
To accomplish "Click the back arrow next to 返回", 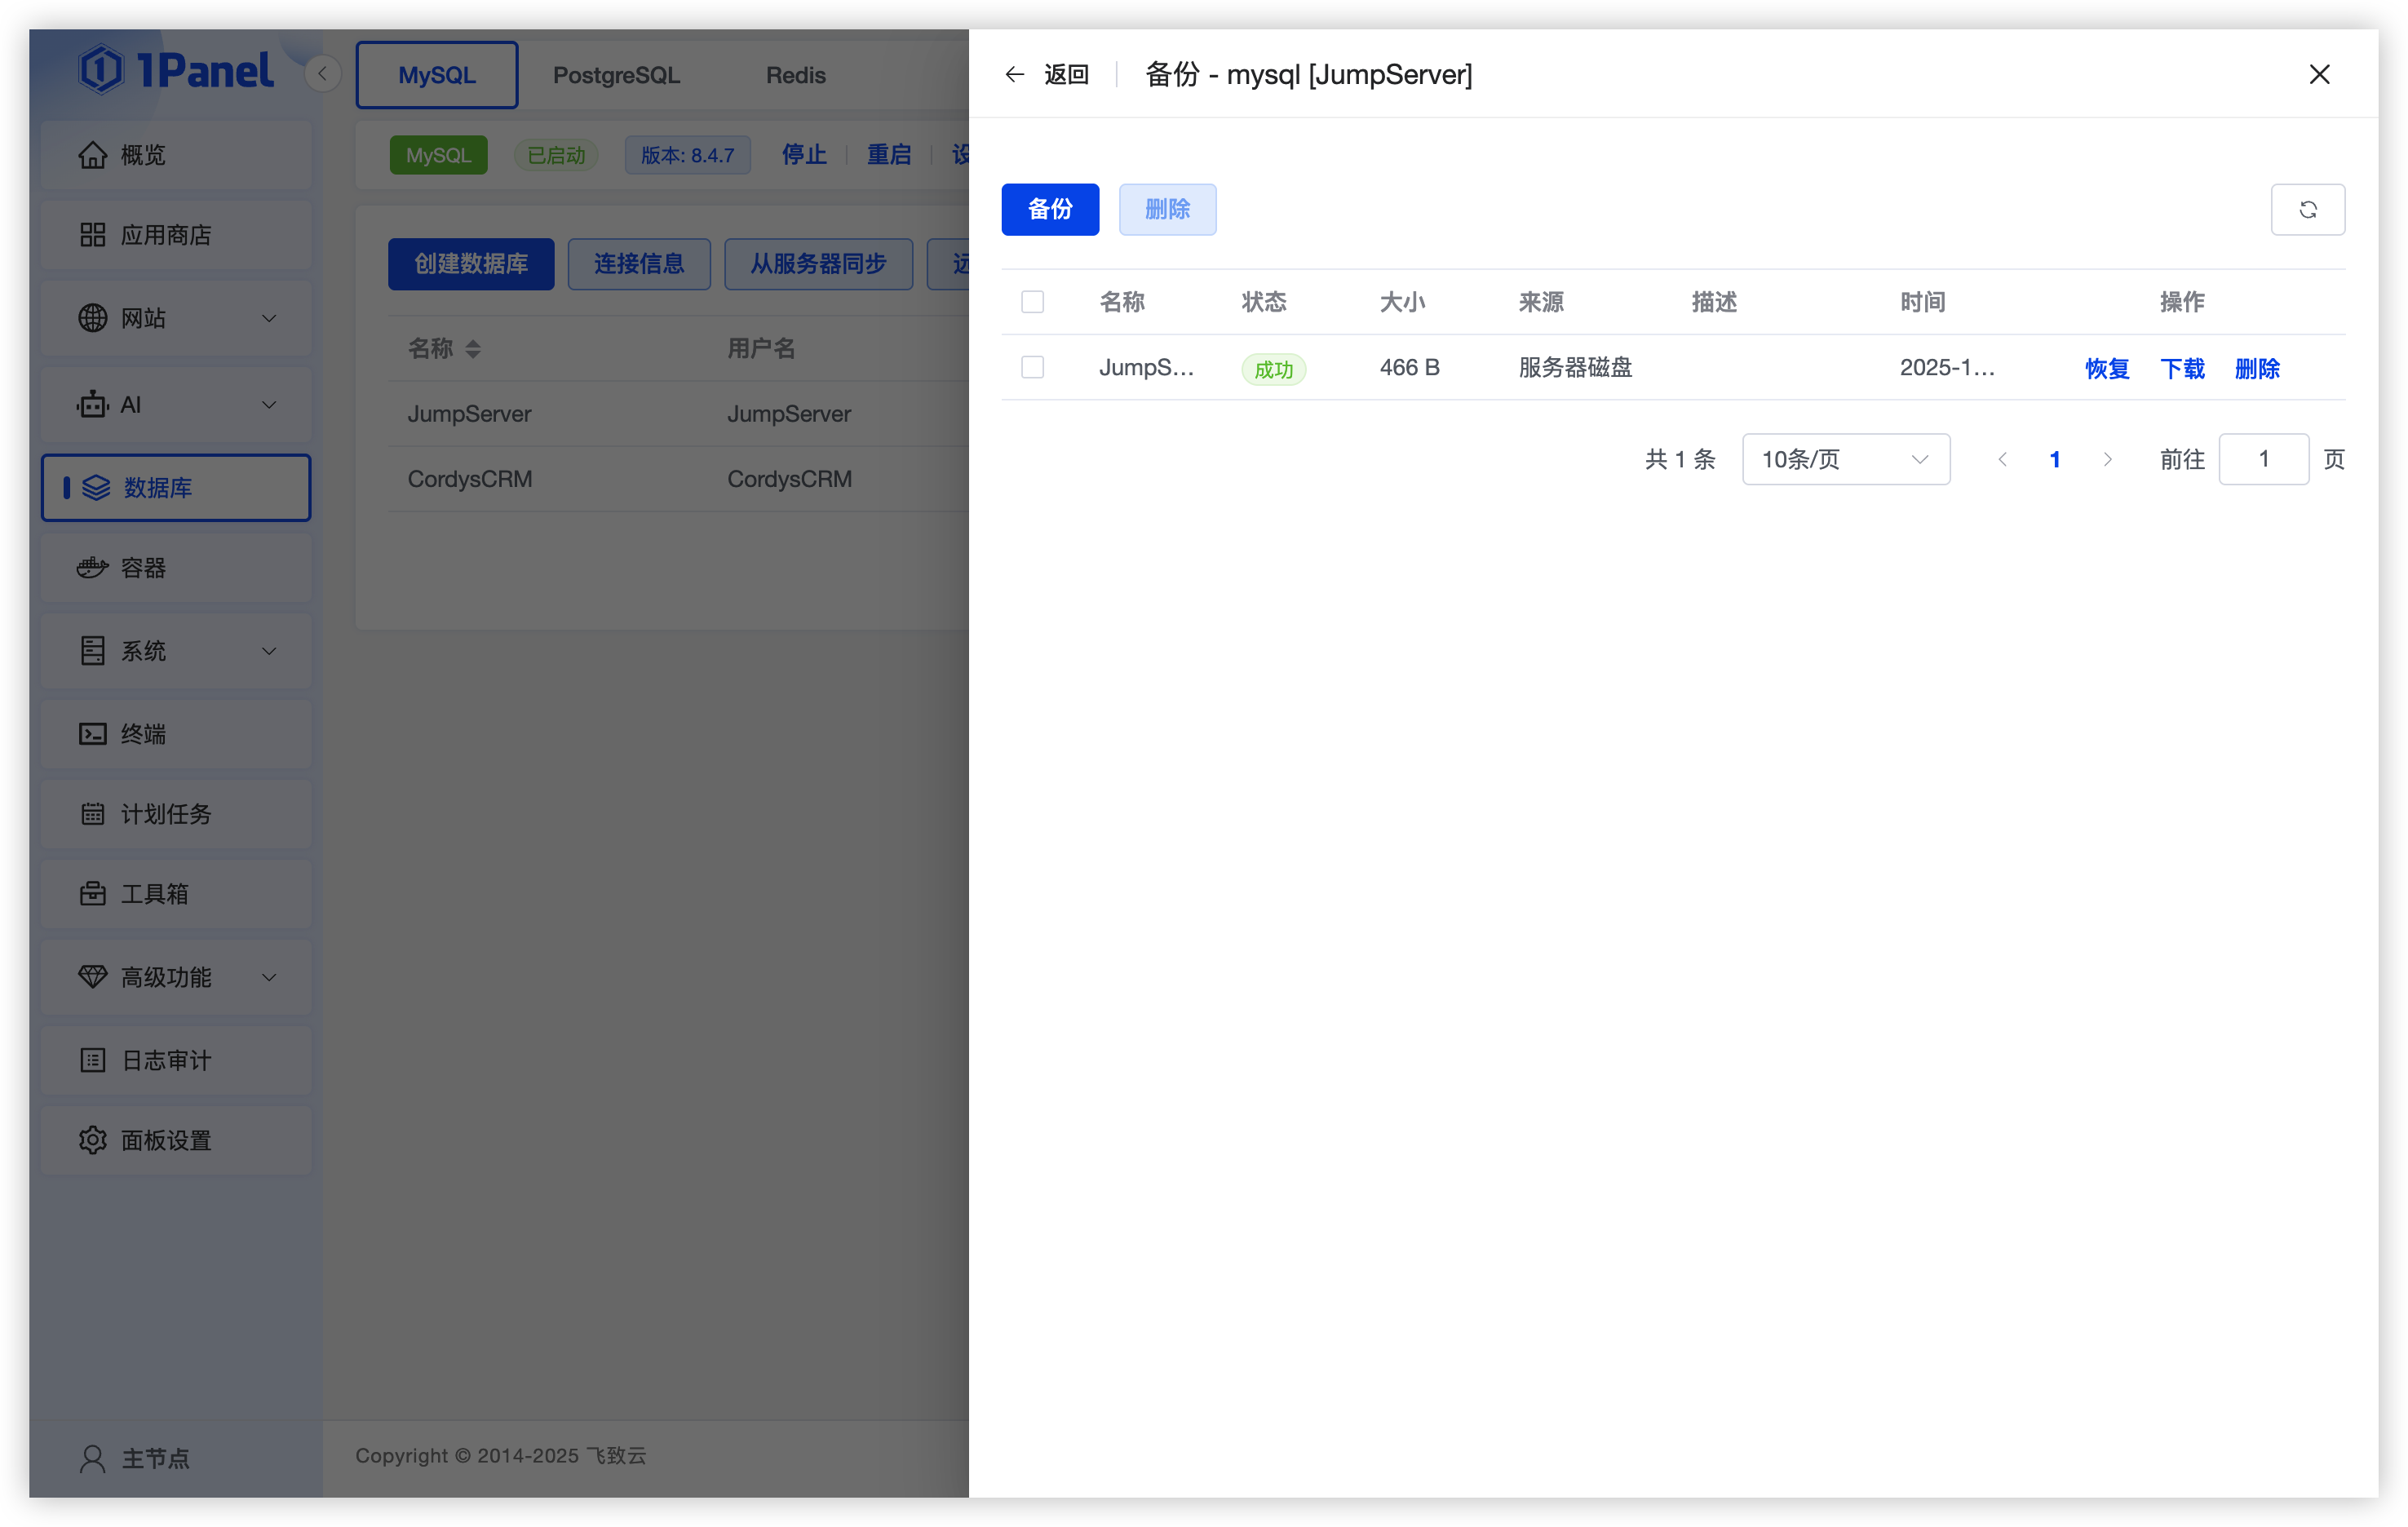I will [x=1014, y=75].
